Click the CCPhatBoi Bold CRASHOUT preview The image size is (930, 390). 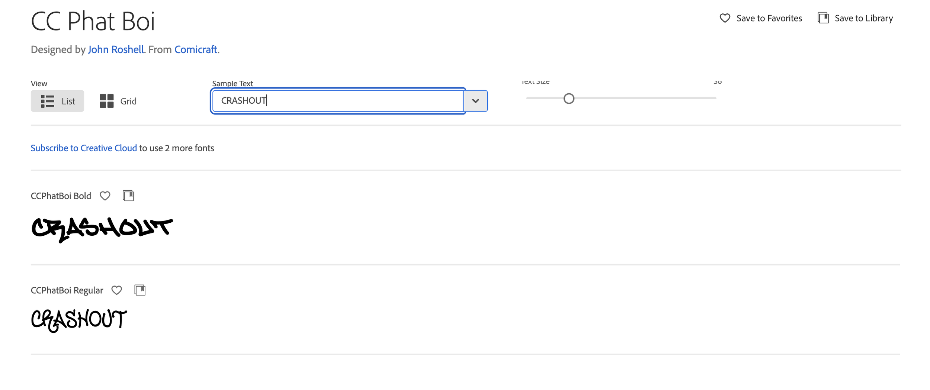[102, 230]
